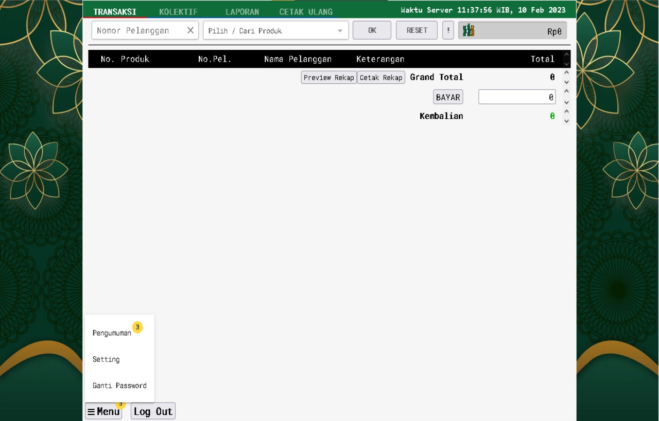659x421 pixels.
Task: Focus the BAYAR amount input field
Action: click(x=516, y=97)
